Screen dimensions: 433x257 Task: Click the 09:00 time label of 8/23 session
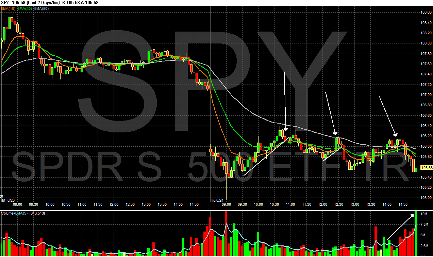[18, 204]
